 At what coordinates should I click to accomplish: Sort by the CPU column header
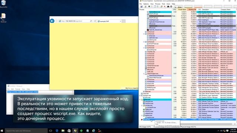coord(174,10)
